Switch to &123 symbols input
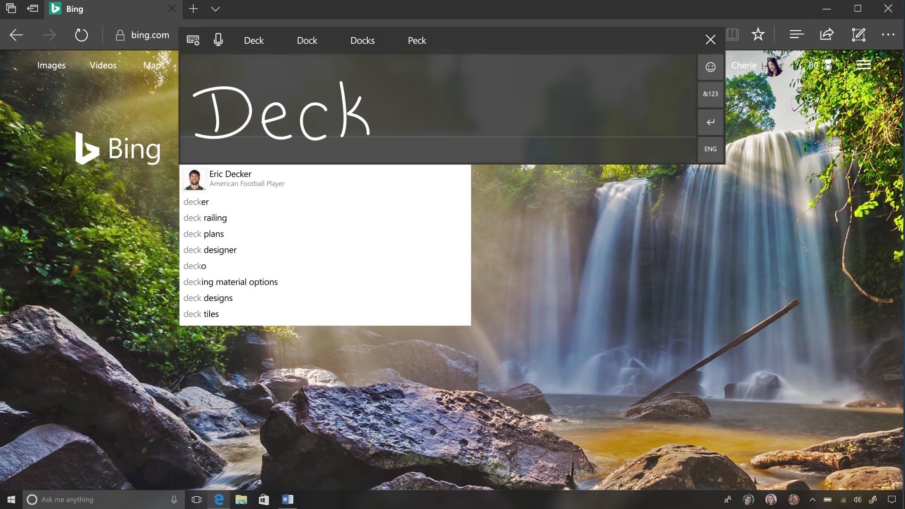Image resolution: width=905 pixels, height=509 pixels. pyautogui.click(x=710, y=94)
